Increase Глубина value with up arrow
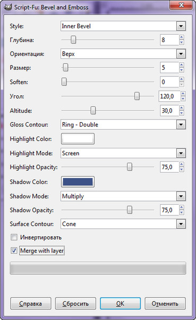This screenshot has width=196, height=320. pyautogui.click(x=182, y=37)
